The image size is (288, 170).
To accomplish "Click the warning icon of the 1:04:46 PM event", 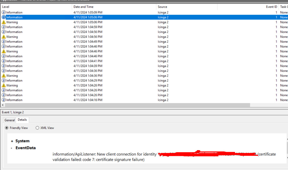I will [x=4, y=51].
